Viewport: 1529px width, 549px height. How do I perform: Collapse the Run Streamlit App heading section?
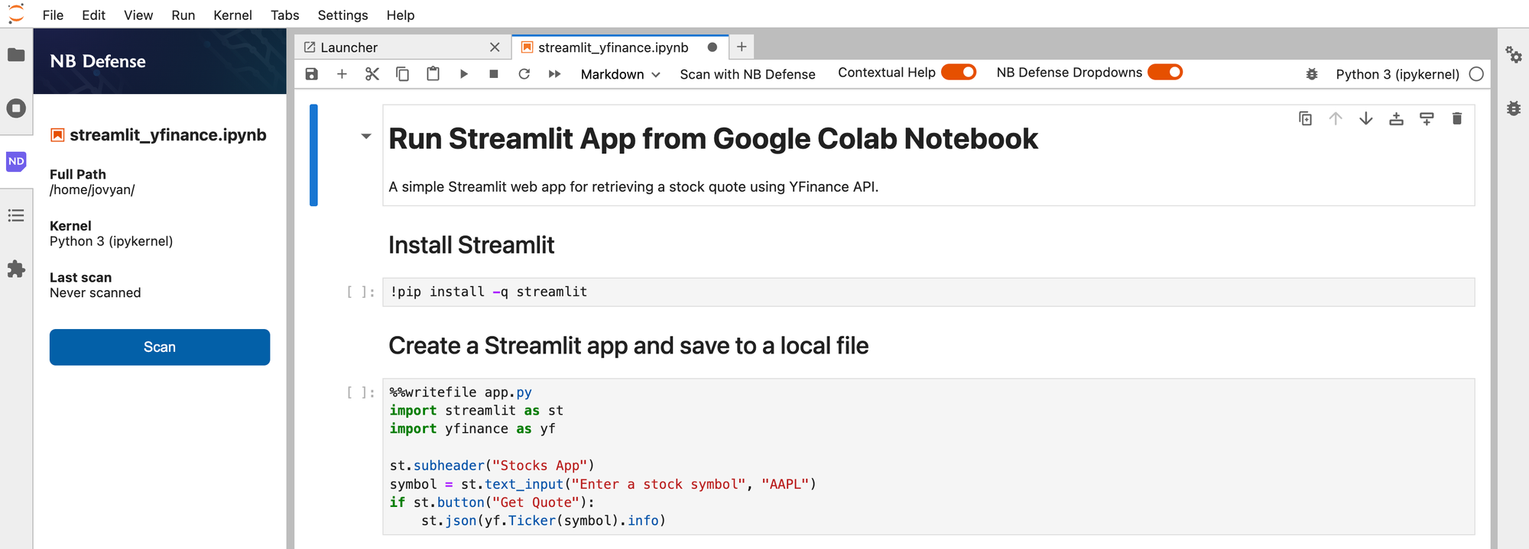pyautogui.click(x=366, y=137)
